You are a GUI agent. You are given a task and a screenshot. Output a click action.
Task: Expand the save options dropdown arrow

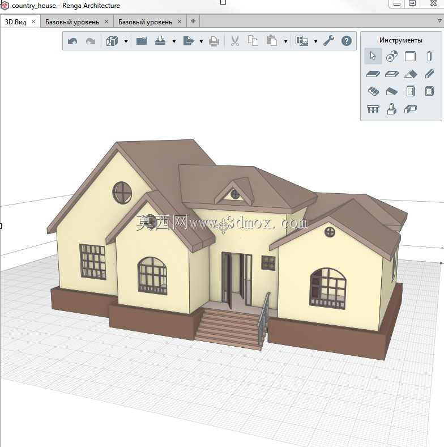(174, 41)
